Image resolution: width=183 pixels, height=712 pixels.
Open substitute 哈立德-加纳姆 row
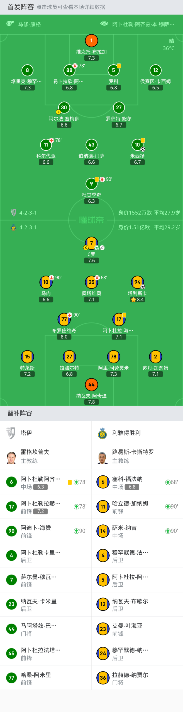[x=137, y=507]
